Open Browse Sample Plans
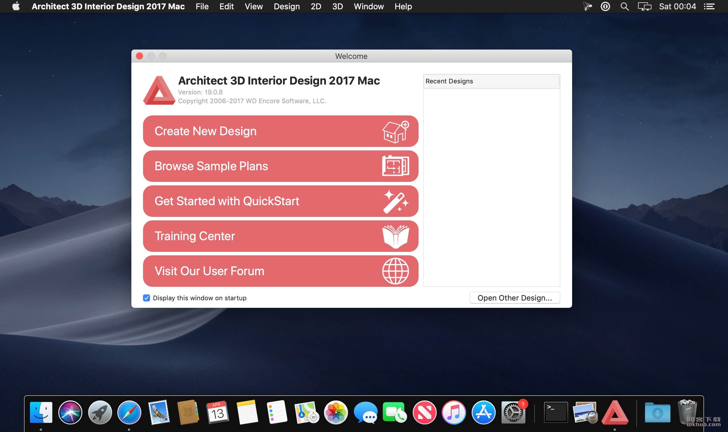Screen dimensions: 728x432 click(281, 166)
